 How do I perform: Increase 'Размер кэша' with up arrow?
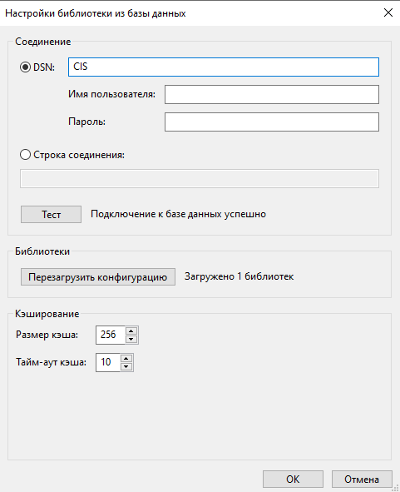click(x=131, y=331)
